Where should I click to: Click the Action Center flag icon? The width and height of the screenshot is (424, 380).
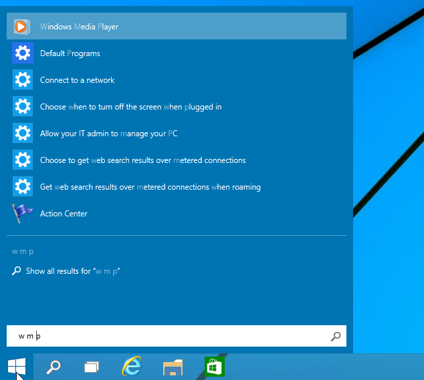[22, 214]
